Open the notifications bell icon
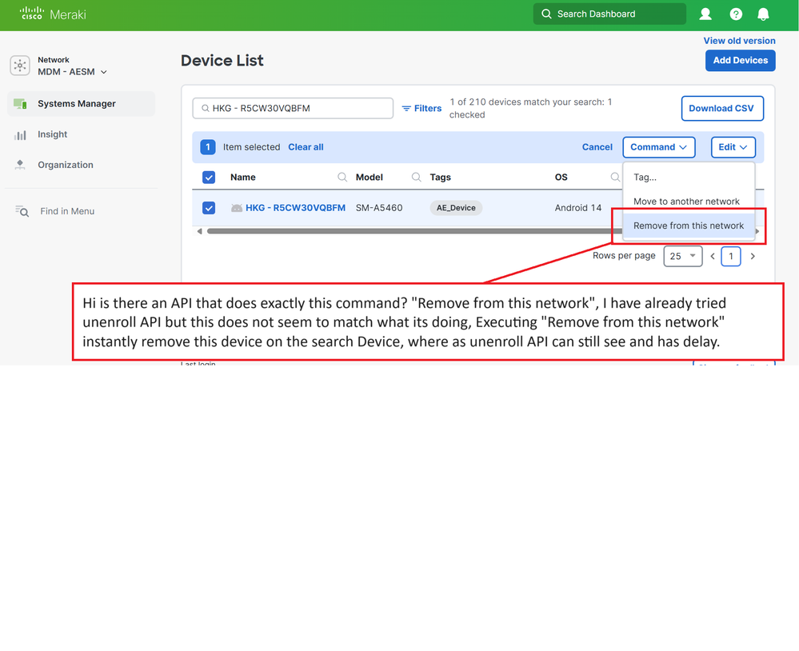The image size is (799, 651). coord(763,14)
